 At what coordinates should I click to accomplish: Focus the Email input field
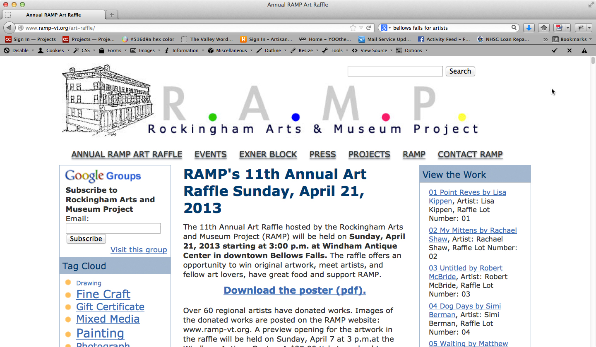tap(113, 228)
